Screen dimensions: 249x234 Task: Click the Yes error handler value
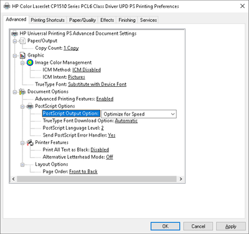point(111,135)
